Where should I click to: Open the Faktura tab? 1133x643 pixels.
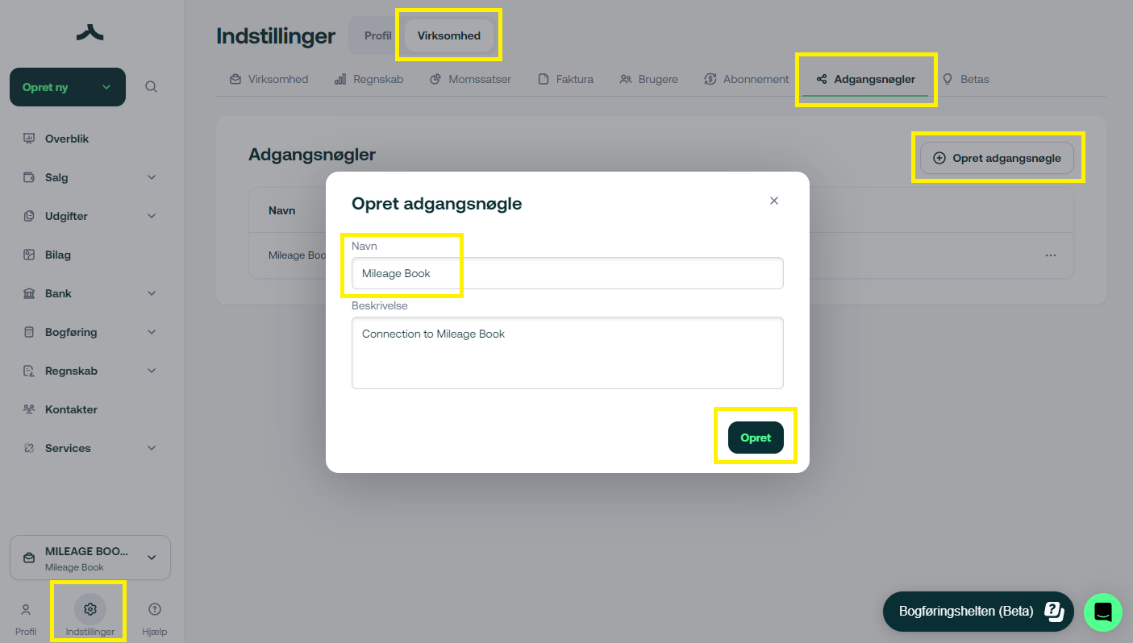565,79
